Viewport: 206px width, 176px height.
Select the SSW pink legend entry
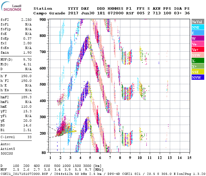pos(197,55)
